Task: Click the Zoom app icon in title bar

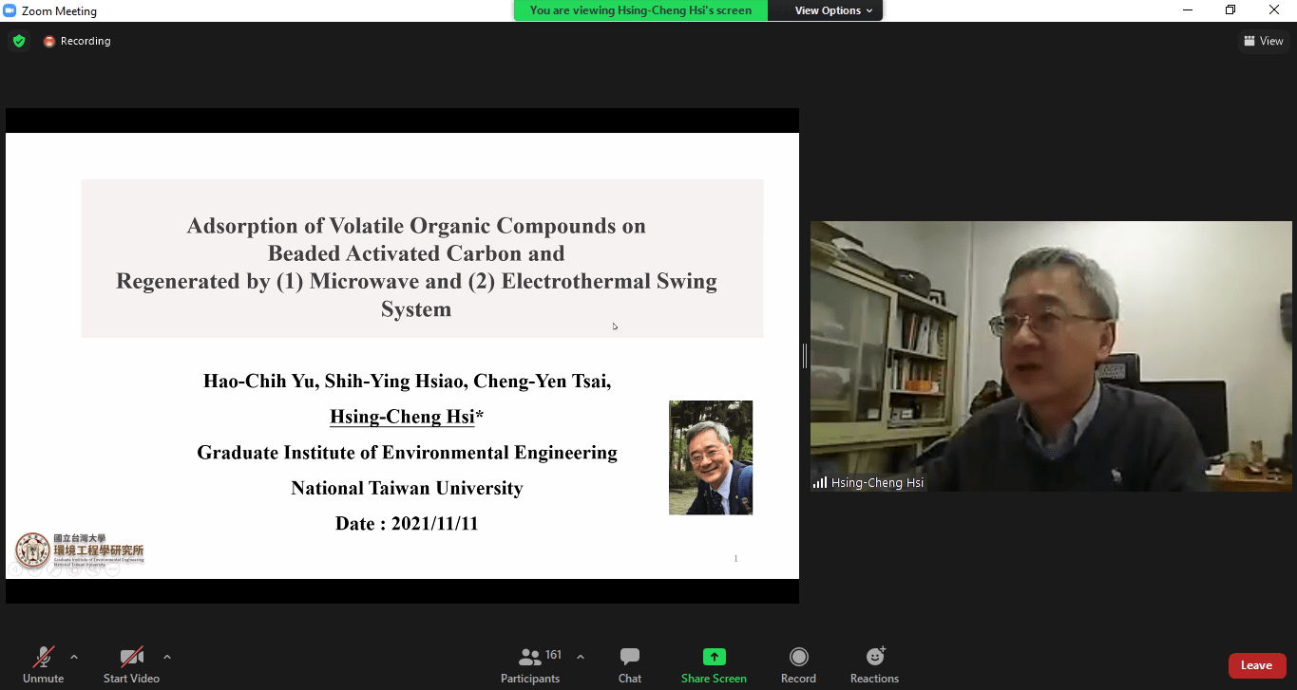Action: 10,10
